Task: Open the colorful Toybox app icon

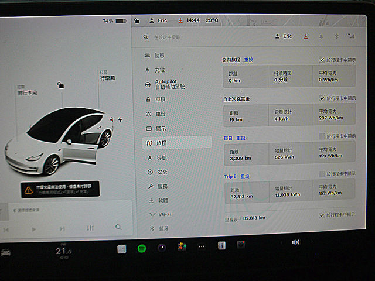Action: 182,246
